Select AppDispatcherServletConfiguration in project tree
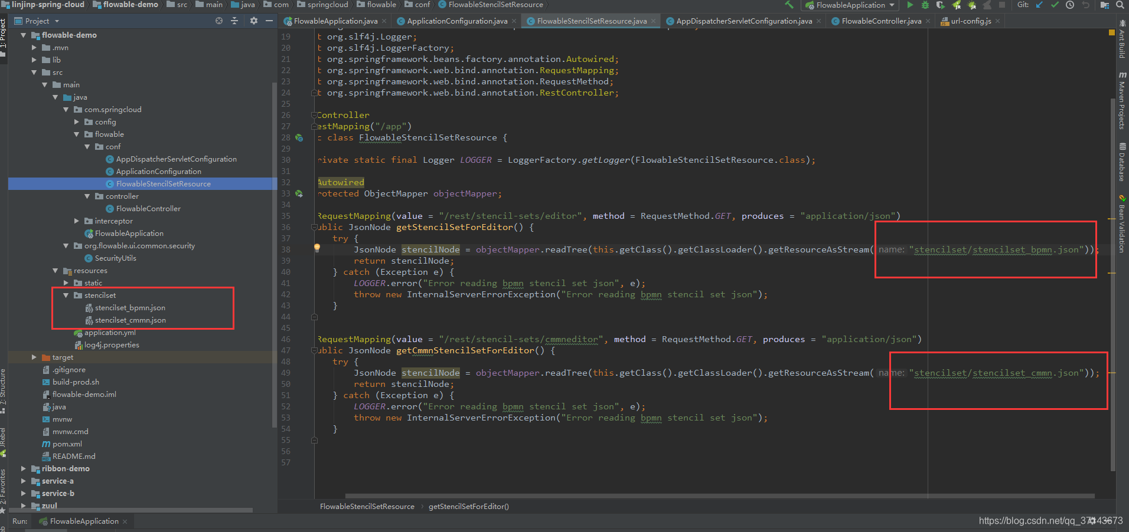 pos(176,159)
